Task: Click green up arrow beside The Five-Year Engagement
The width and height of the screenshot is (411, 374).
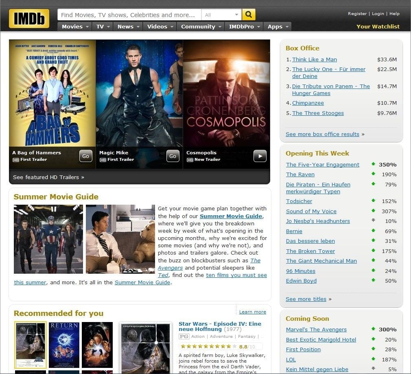Action: click(373, 164)
